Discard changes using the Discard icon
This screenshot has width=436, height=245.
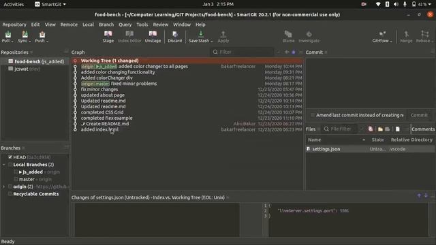[174, 34]
